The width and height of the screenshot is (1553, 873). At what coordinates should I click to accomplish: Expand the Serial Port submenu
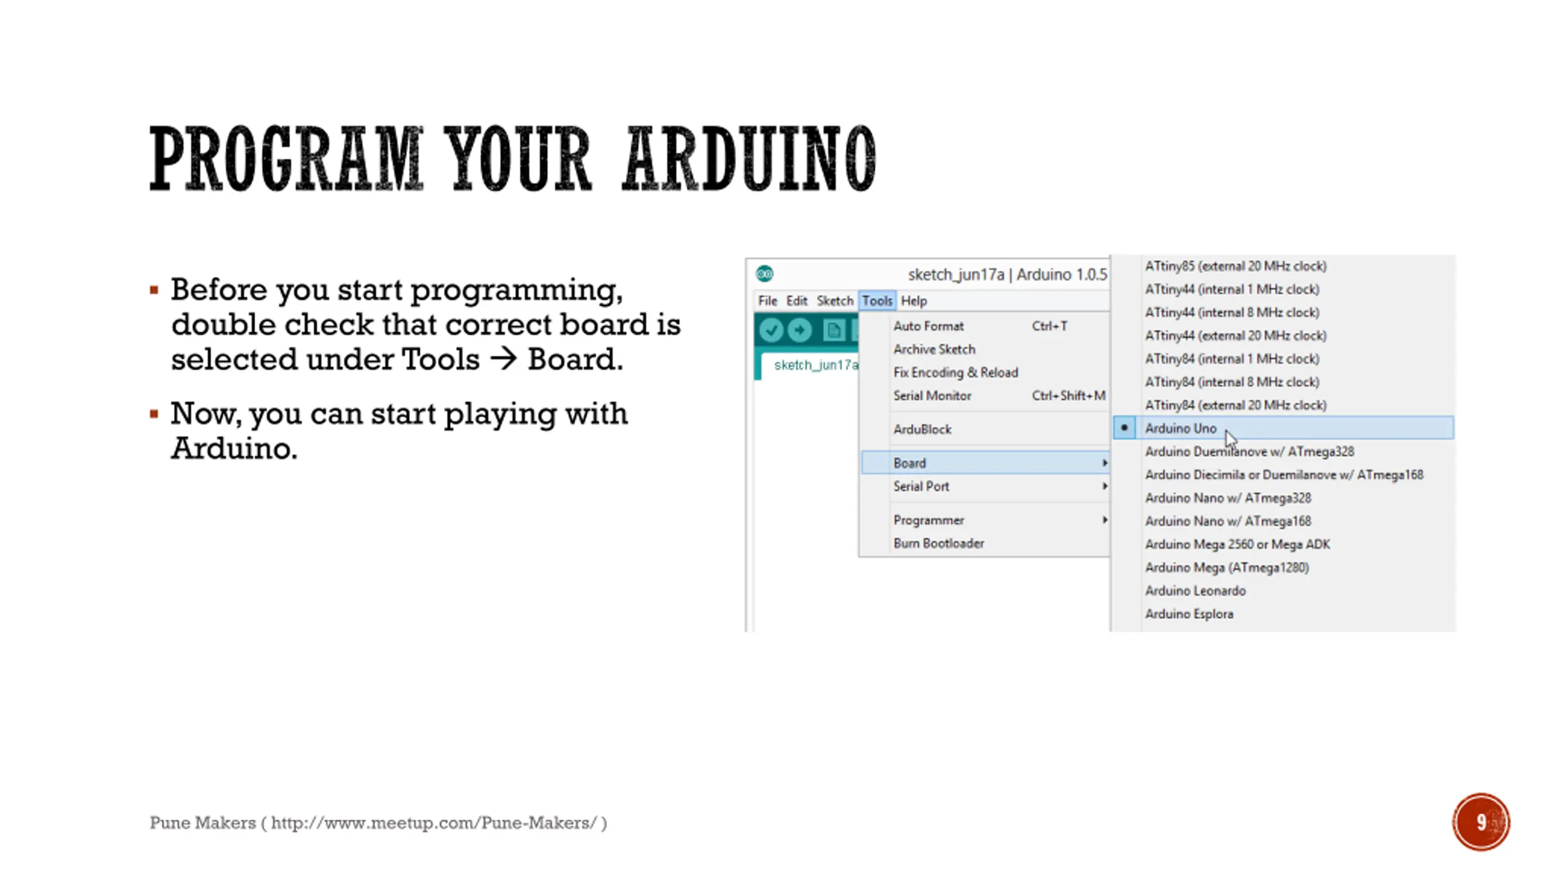pyautogui.click(x=986, y=486)
